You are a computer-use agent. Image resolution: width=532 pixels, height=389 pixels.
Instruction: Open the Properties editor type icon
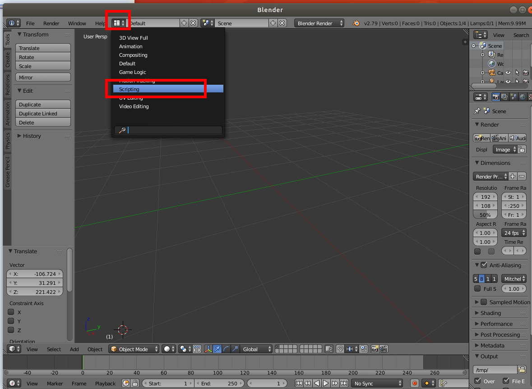[x=481, y=97]
